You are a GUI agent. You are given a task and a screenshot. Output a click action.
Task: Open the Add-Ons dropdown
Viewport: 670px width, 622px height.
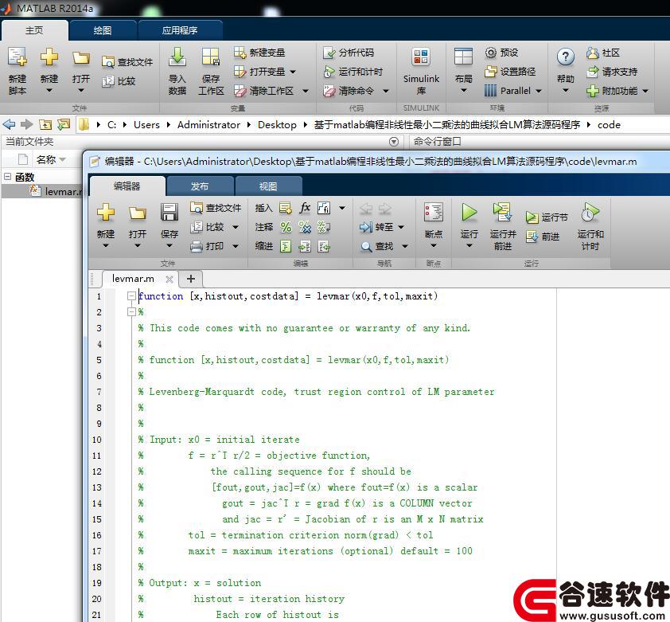[x=645, y=91]
